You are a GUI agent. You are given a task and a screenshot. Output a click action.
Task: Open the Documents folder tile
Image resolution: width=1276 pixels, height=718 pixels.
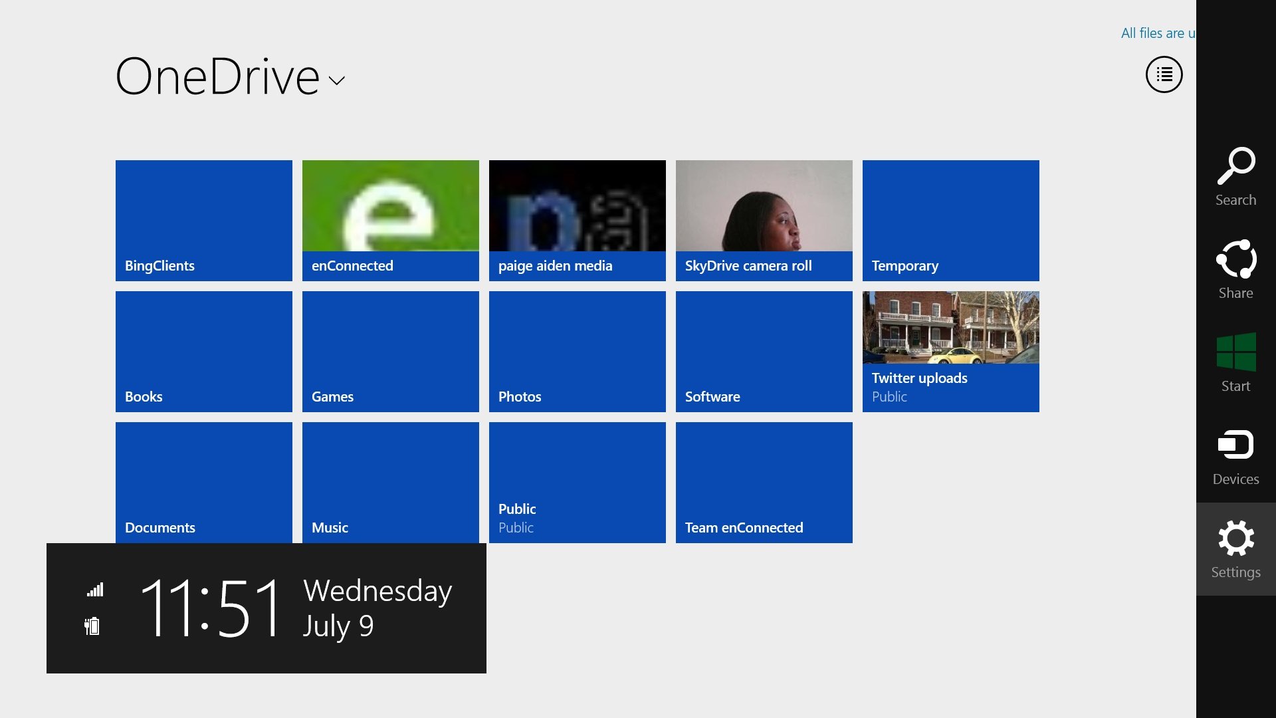[204, 483]
